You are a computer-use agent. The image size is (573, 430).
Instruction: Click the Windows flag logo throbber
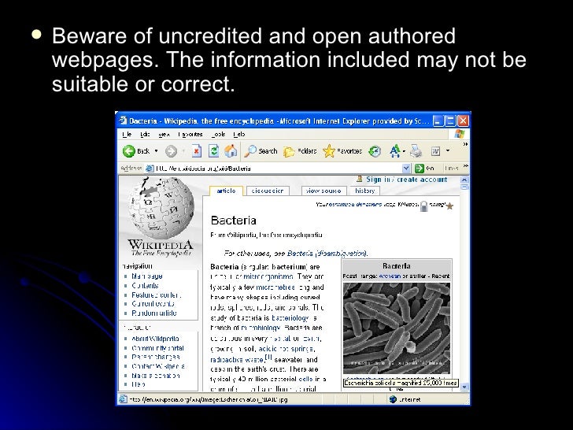point(460,134)
